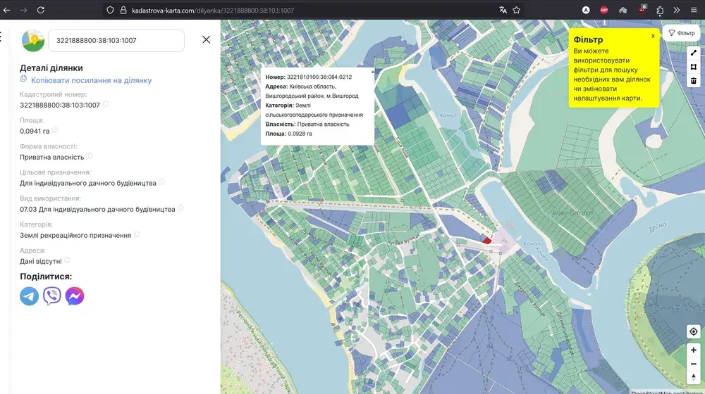Bookmark this page with star icon
Screen dimensions: 705x394
(x=517, y=11)
